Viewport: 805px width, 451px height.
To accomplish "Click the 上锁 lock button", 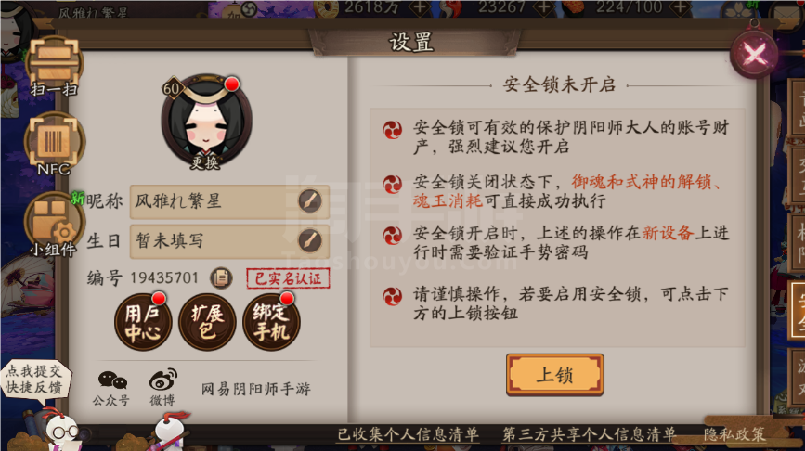I will coord(554,375).
